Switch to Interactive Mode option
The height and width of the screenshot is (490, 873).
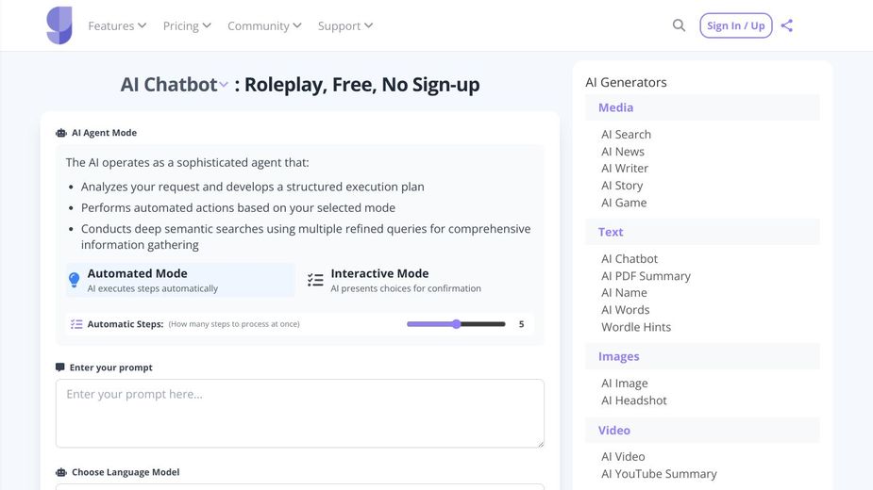tap(406, 280)
